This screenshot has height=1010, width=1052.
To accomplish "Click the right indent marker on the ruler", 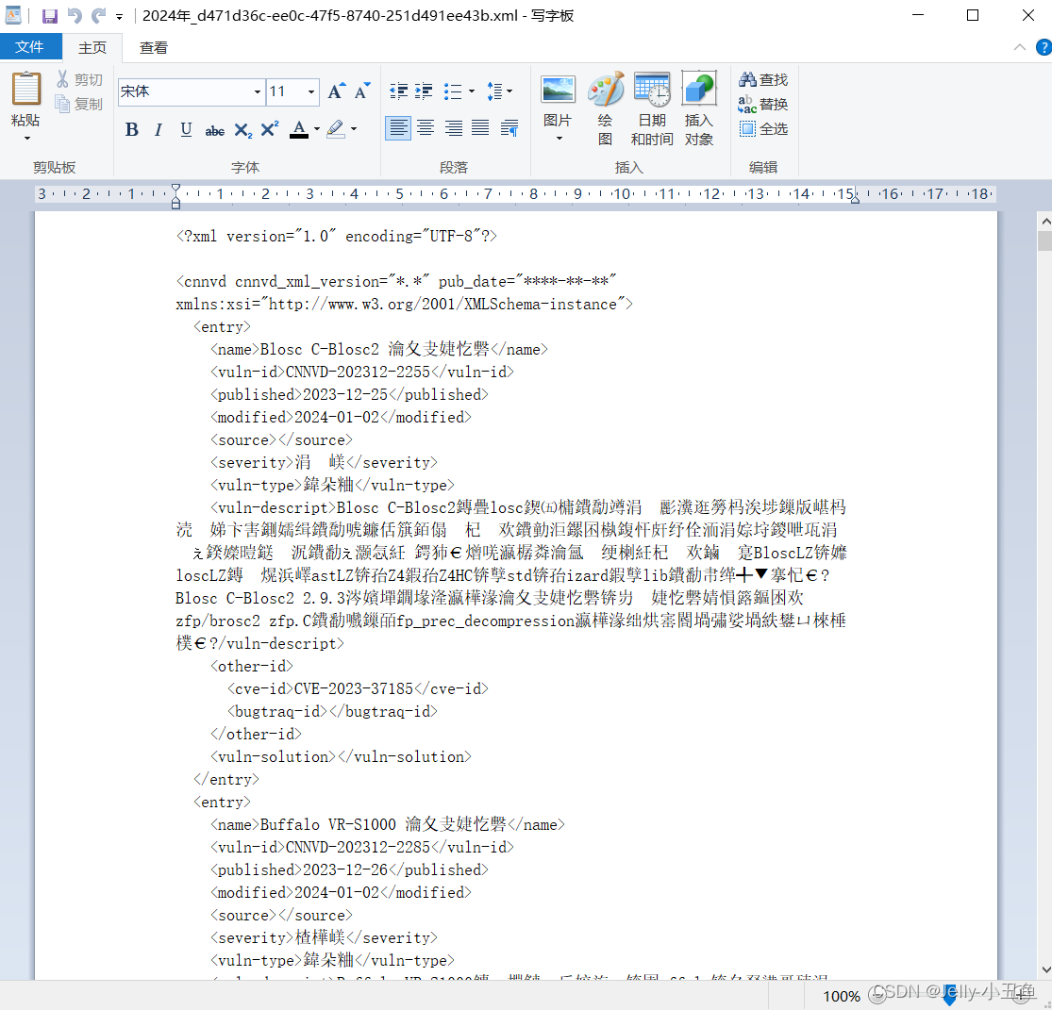I will 855,199.
